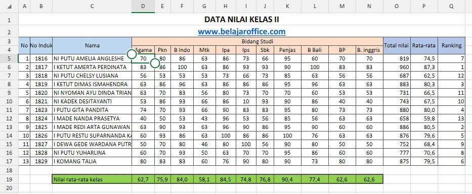The width and height of the screenshot is (472, 194).
Task: Click the Total nilai header cell
Action: tap(397, 45)
